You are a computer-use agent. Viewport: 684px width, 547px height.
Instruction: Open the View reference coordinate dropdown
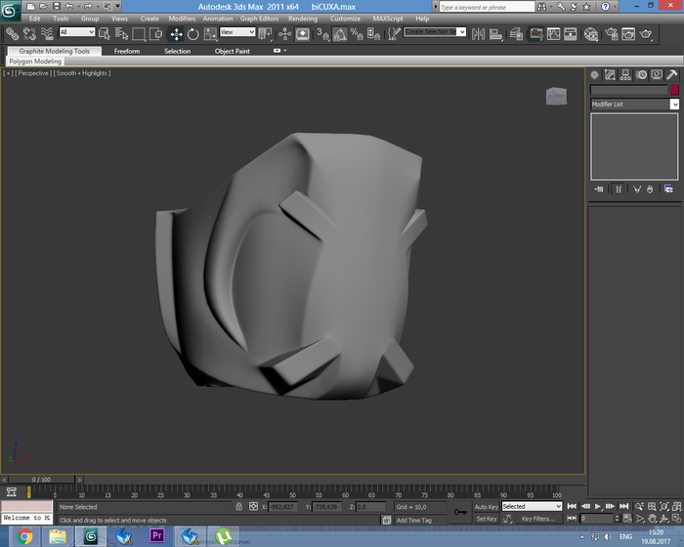point(237,33)
